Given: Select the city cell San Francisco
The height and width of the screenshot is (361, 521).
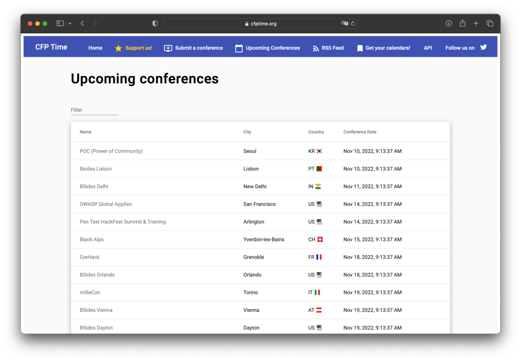Looking at the screenshot, I should [259, 204].
